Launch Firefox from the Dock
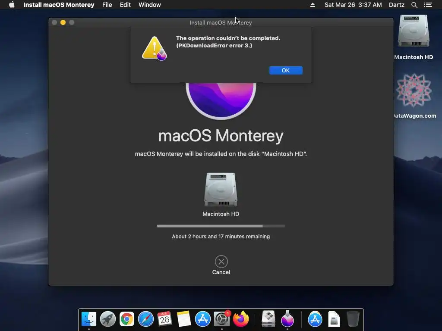 tap(241, 319)
